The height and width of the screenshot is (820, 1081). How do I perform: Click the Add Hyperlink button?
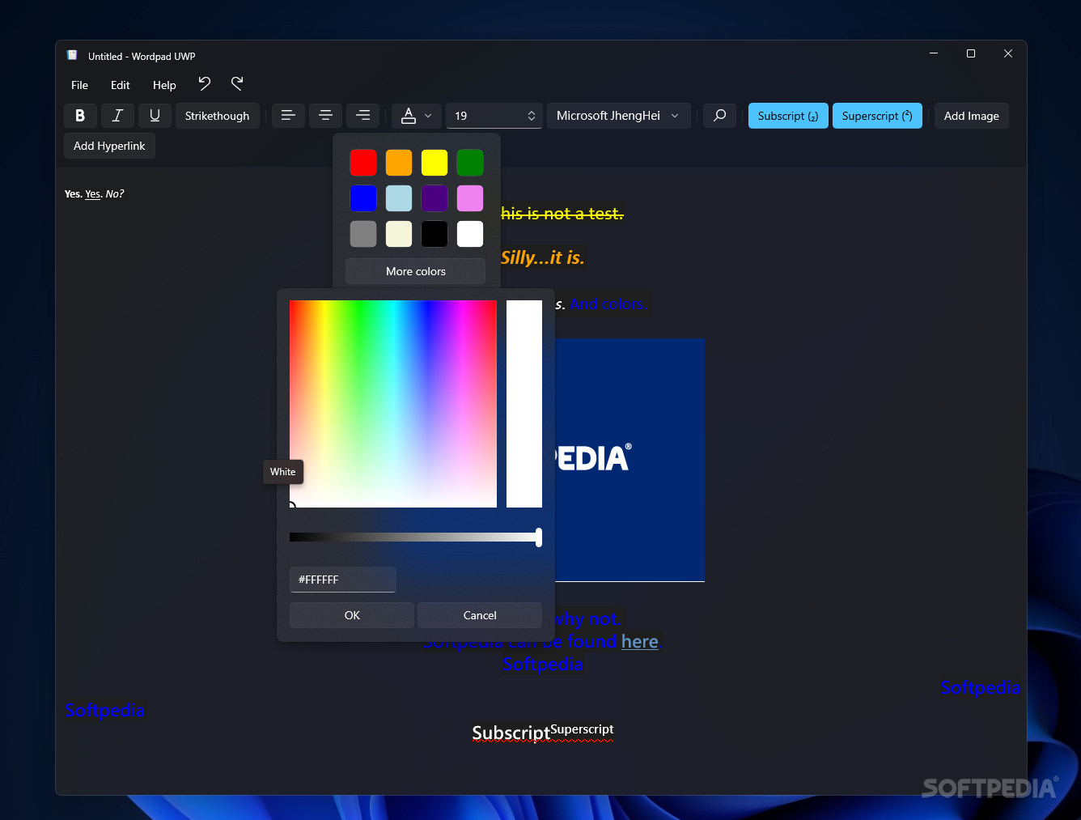pos(109,146)
